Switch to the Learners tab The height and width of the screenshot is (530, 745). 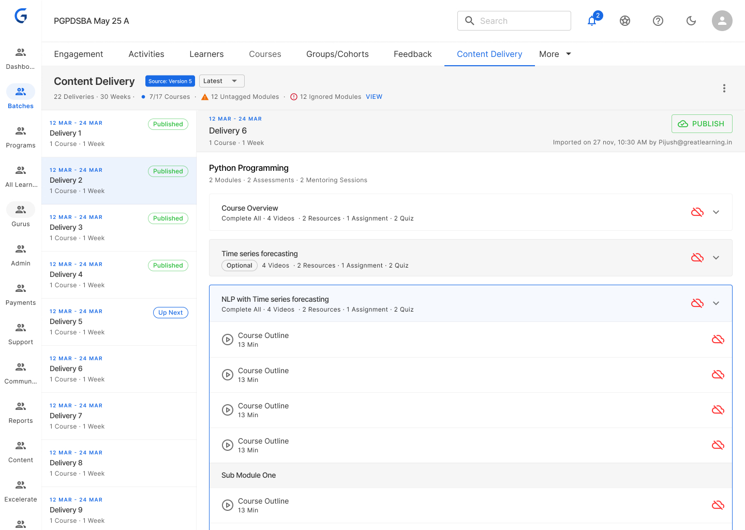tap(206, 54)
